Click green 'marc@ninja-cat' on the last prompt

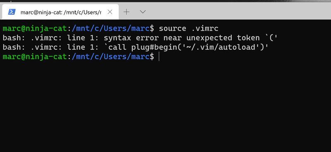[35, 57]
